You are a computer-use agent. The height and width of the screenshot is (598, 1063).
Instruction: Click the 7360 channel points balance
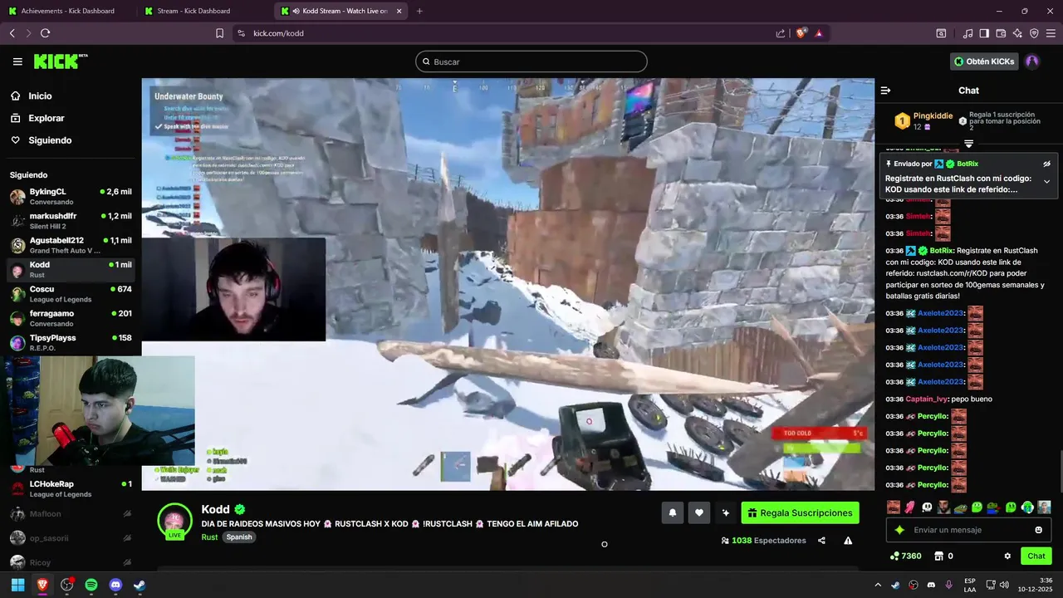coord(905,556)
